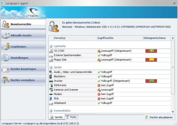Sort by the Zugriffsrechte column header
178x126 pixels.
pos(120,38)
